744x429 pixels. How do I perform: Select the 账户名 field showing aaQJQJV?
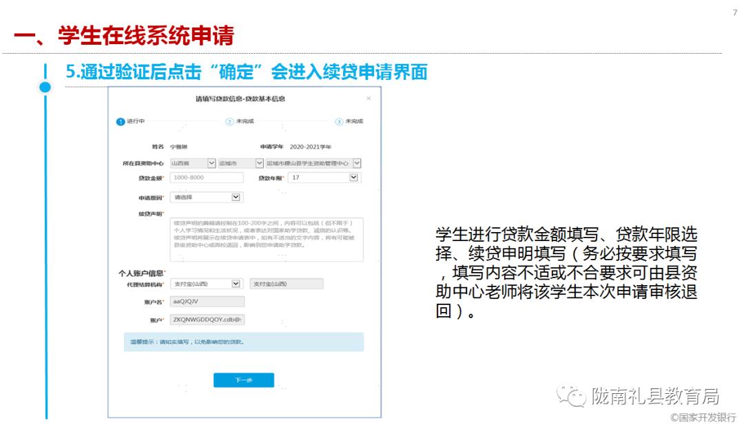click(x=207, y=300)
